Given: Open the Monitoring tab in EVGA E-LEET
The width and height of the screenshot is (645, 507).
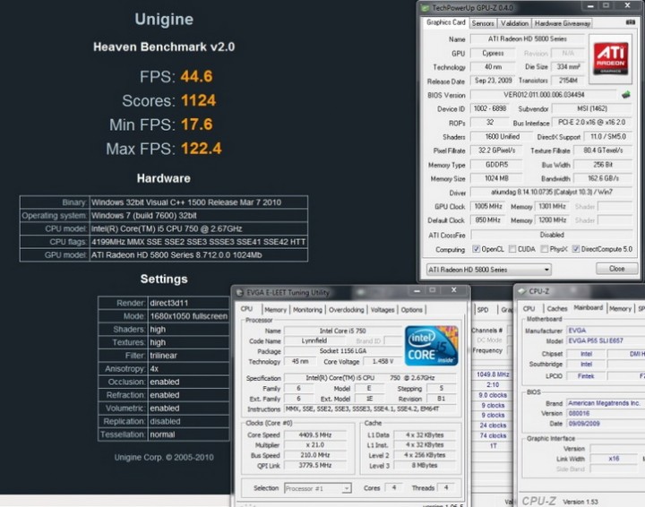Looking at the screenshot, I should [307, 310].
